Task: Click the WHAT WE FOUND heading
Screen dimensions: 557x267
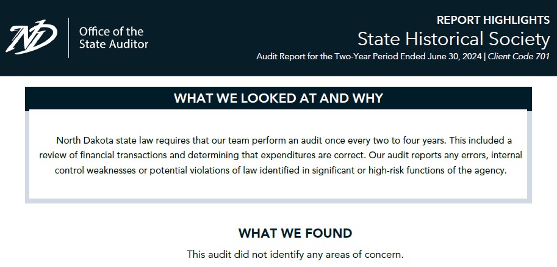Action: (295, 233)
